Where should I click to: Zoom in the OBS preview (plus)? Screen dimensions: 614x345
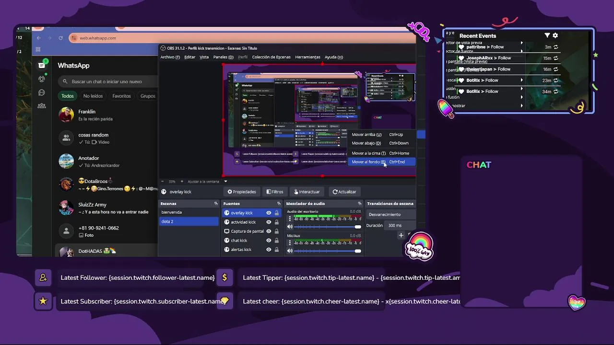[x=182, y=182]
